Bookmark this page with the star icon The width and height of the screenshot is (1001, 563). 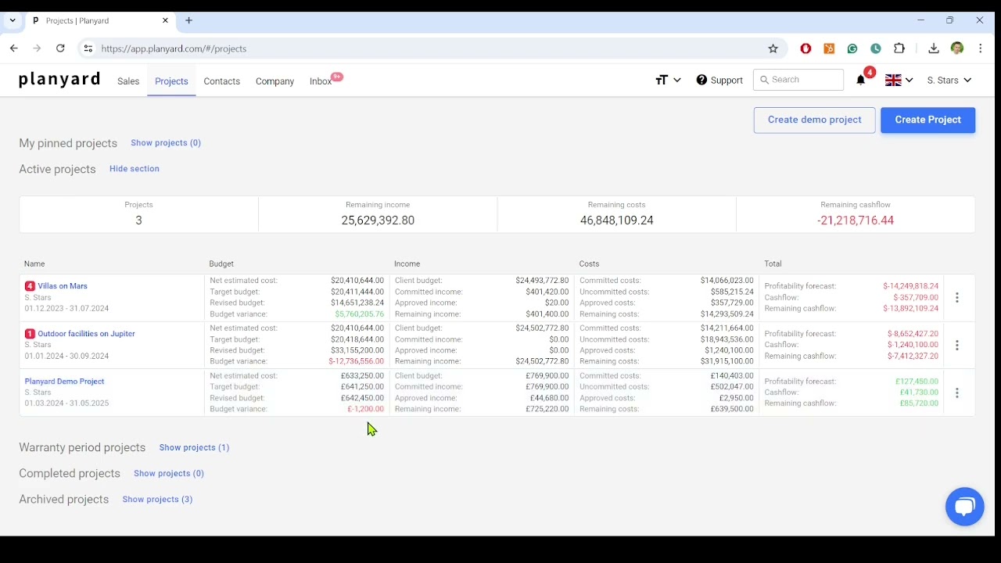coord(773,48)
